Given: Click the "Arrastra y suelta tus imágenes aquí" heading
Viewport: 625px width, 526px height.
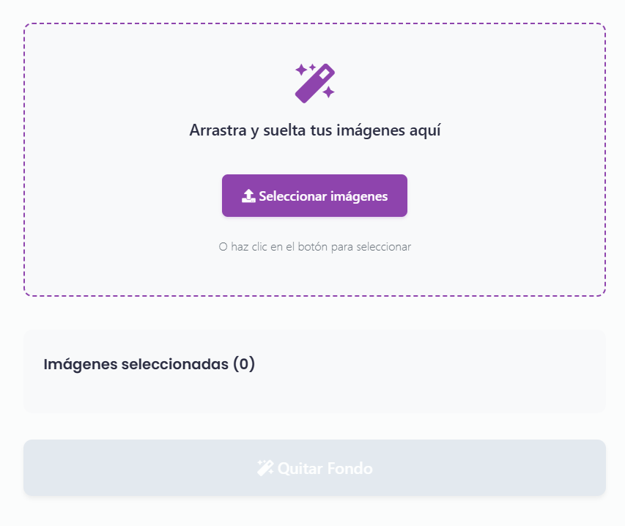Looking at the screenshot, I should click(314, 130).
